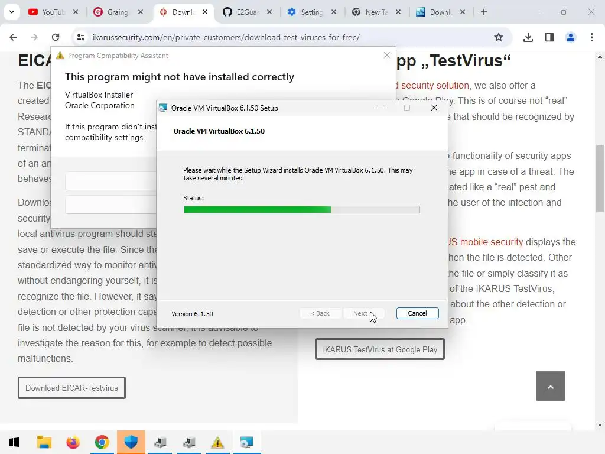
Task: Open Firefox from the taskbar
Action: click(x=73, y=442)
